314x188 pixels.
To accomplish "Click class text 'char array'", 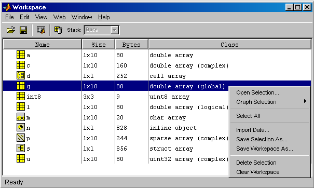I will coord(168,117).
